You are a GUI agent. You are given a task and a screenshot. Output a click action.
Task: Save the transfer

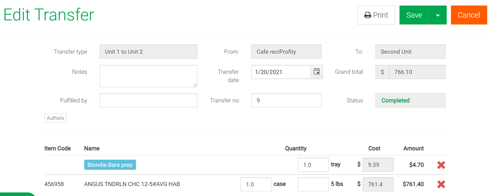414,15
